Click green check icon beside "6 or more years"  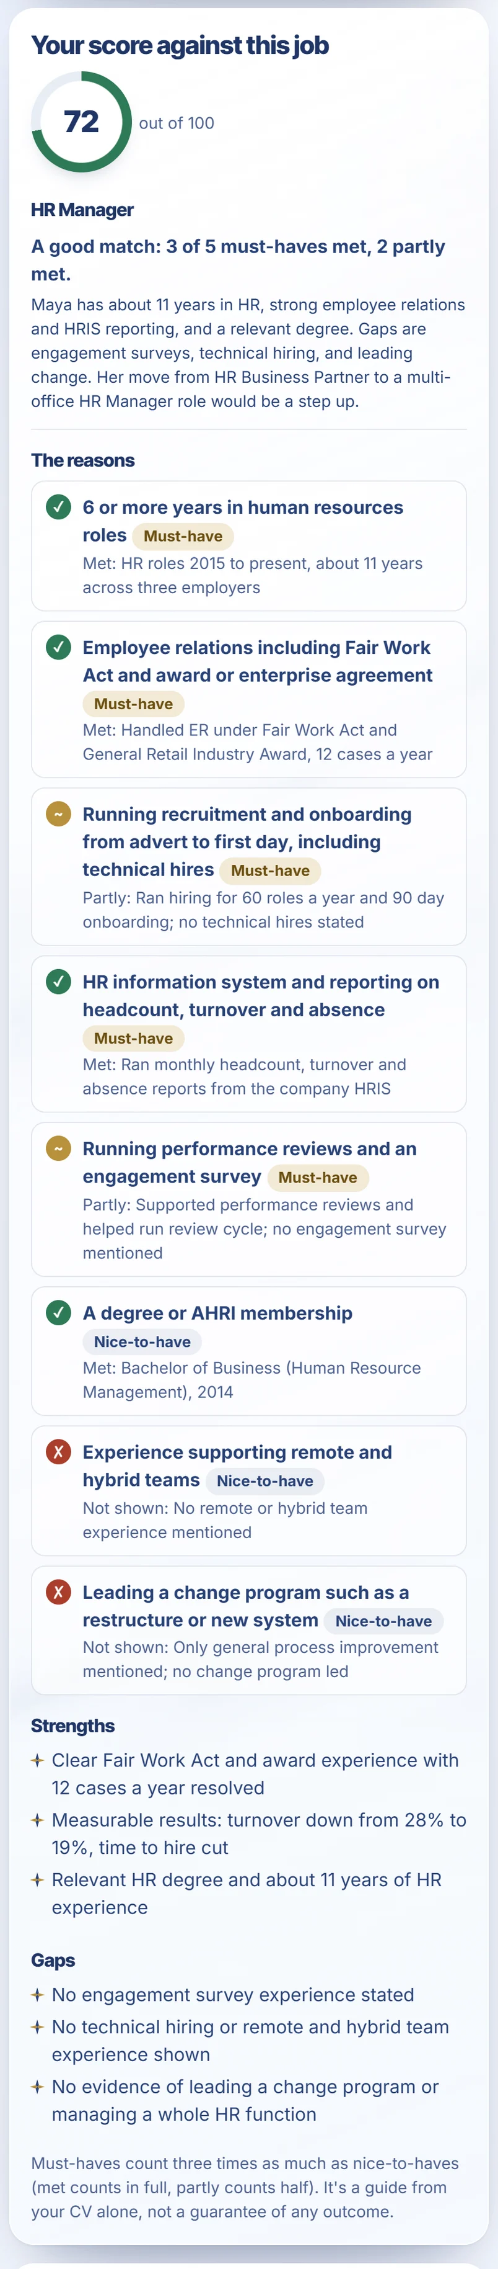[x=58, y=506]
